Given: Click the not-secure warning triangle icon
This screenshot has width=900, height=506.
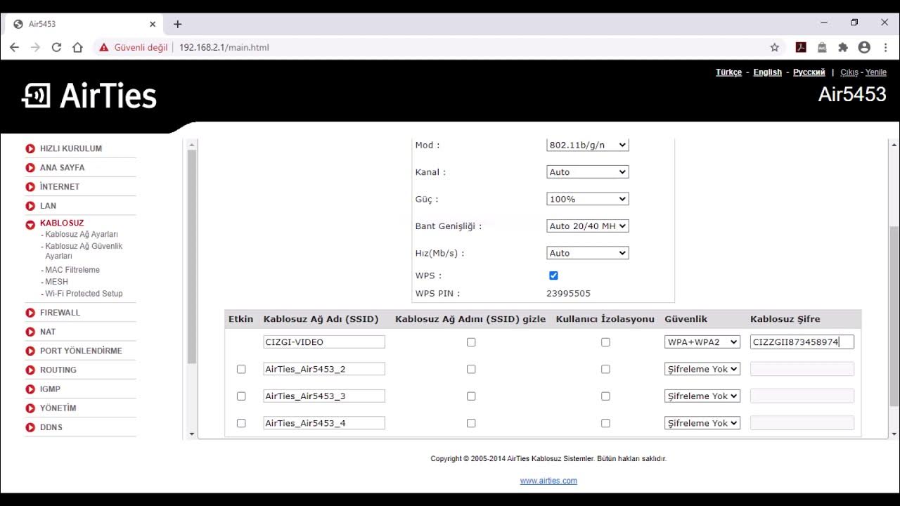Looking at the screenshot, I should (104, 47).
